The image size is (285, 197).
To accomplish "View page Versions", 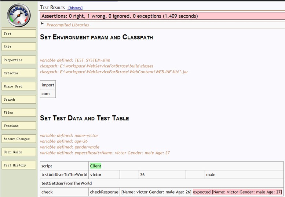I will (19, 126).
